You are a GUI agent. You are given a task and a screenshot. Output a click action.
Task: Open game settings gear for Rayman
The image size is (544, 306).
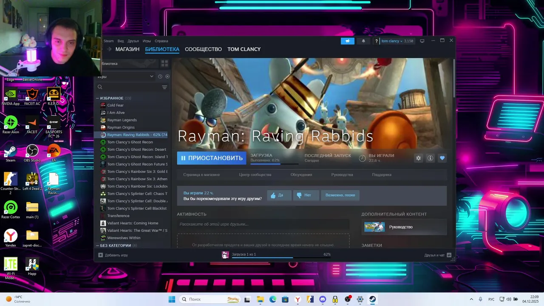[x=418, y=158]
